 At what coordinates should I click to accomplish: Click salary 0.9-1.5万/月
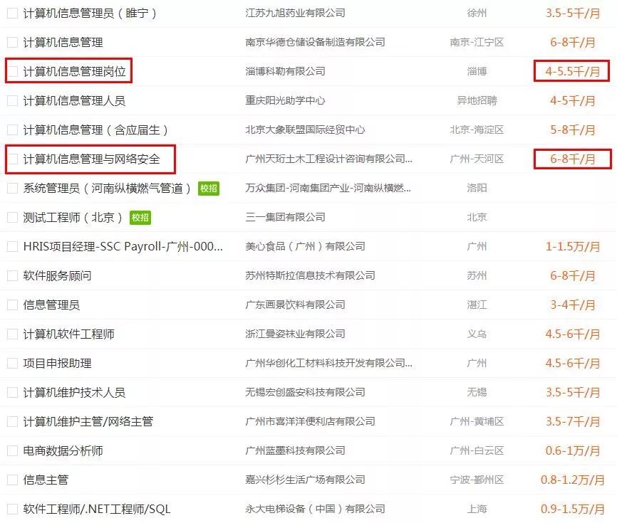(x=573, y=509)
